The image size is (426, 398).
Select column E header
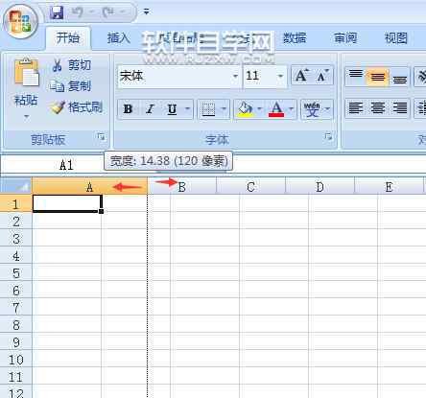point(389,186)
